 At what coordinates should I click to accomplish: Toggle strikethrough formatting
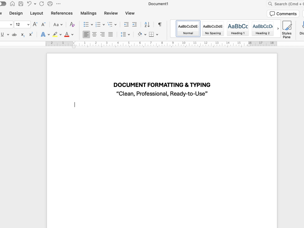[x=14, y=34]
